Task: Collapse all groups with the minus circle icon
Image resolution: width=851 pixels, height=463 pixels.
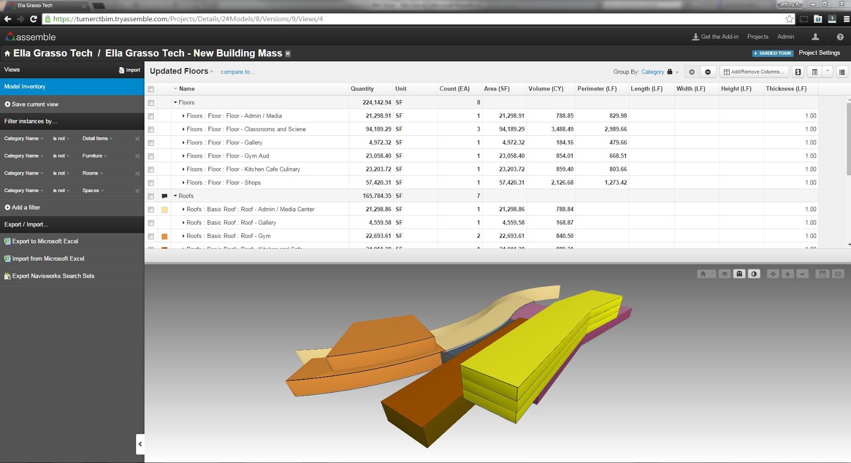Action: click(x=707, y=72)
